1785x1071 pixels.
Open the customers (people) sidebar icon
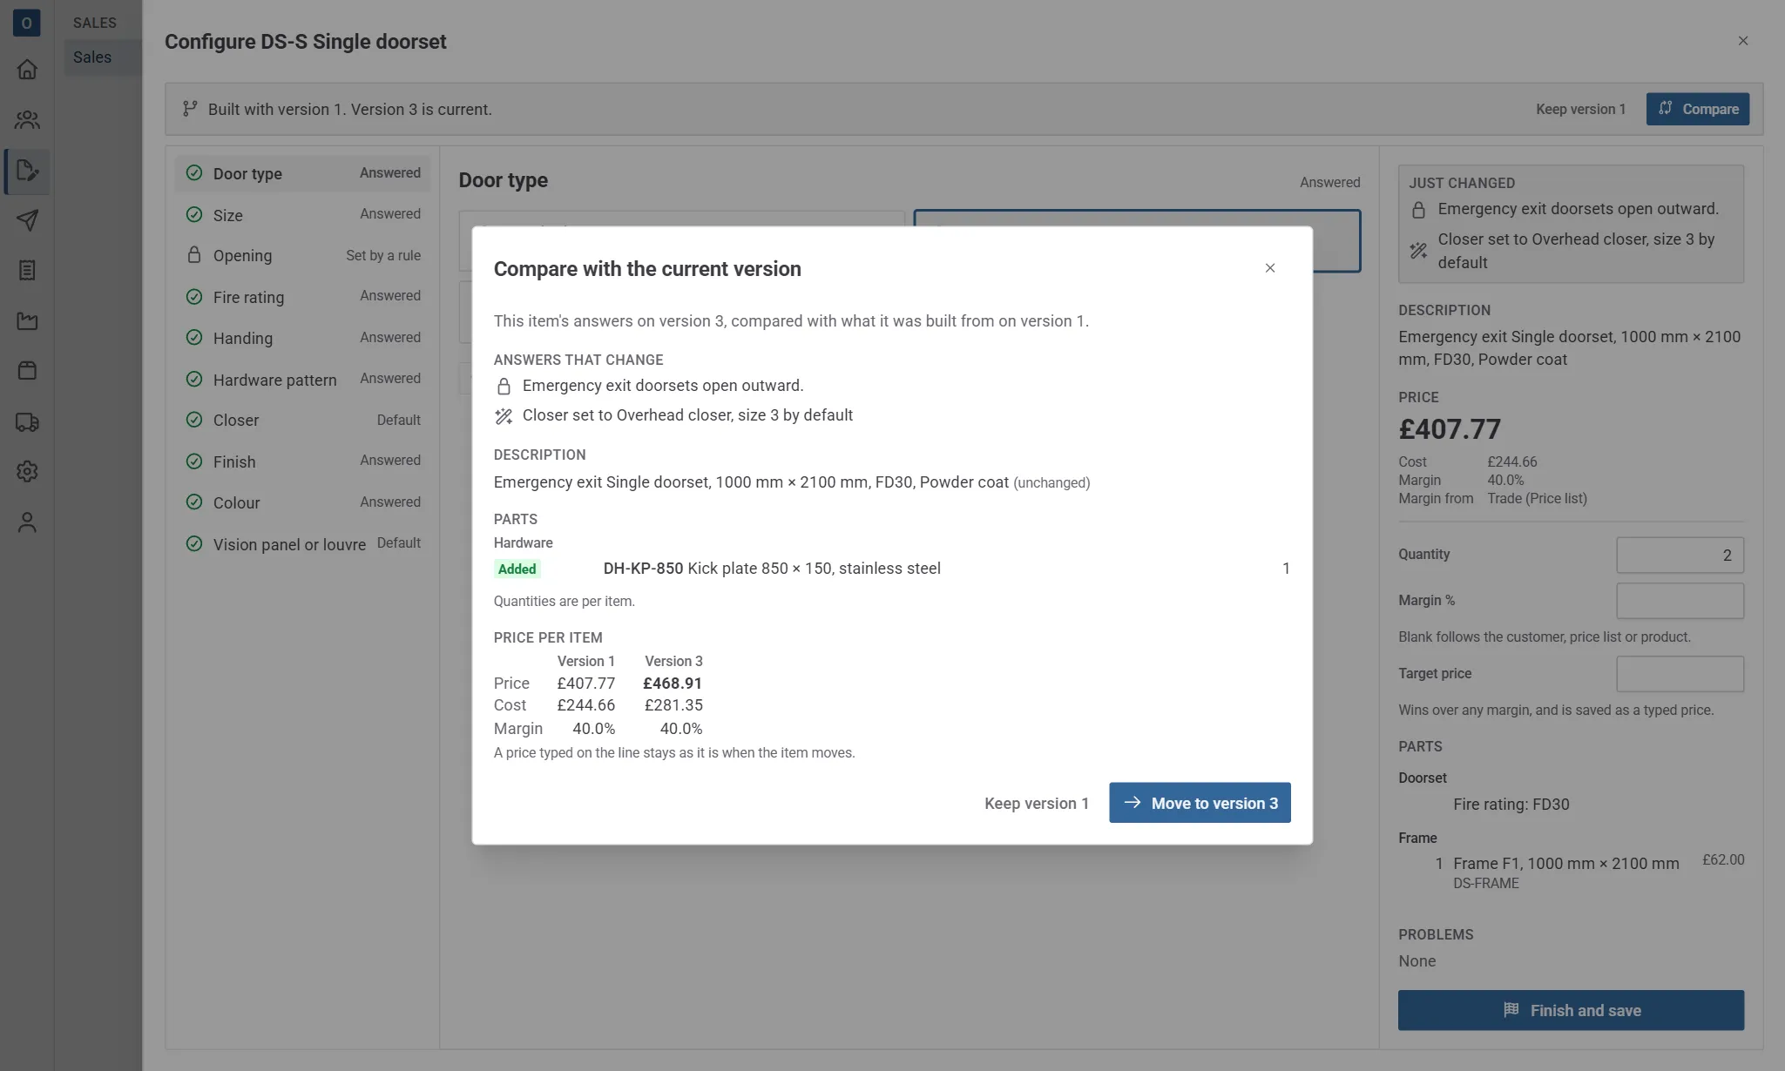pos(27,120)
